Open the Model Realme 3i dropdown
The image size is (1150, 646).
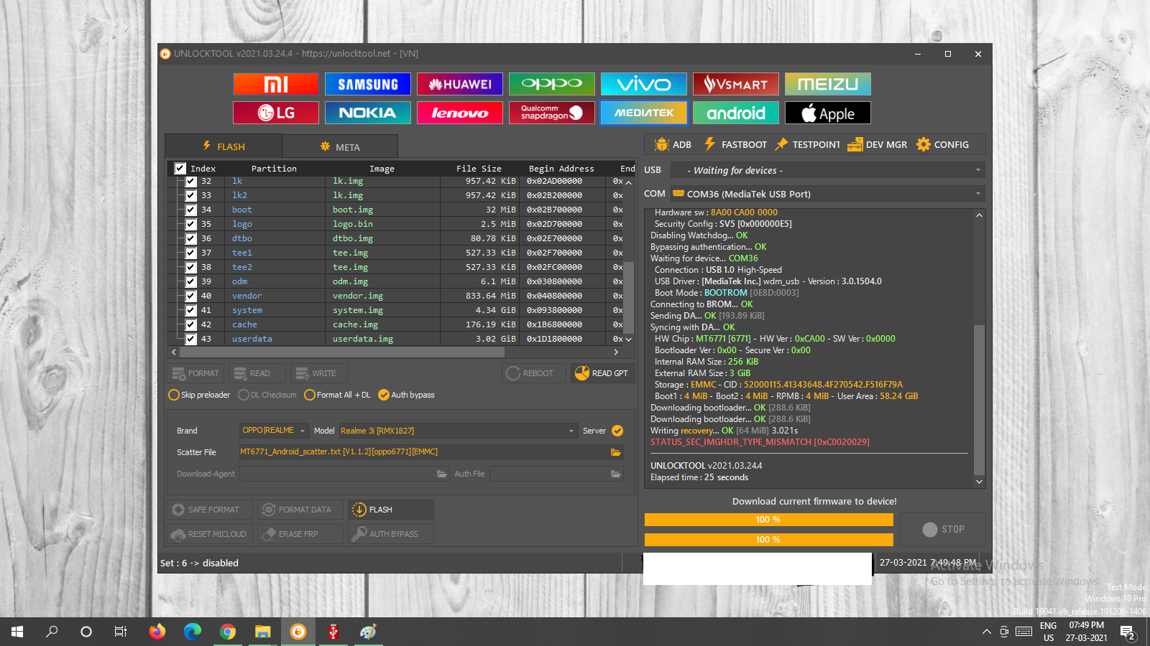coord(458,431)
